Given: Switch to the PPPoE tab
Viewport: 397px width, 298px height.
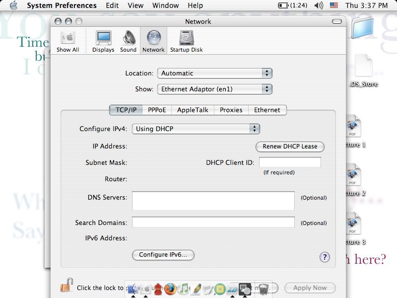Looking at the screenshot, I should coord(157,110).
